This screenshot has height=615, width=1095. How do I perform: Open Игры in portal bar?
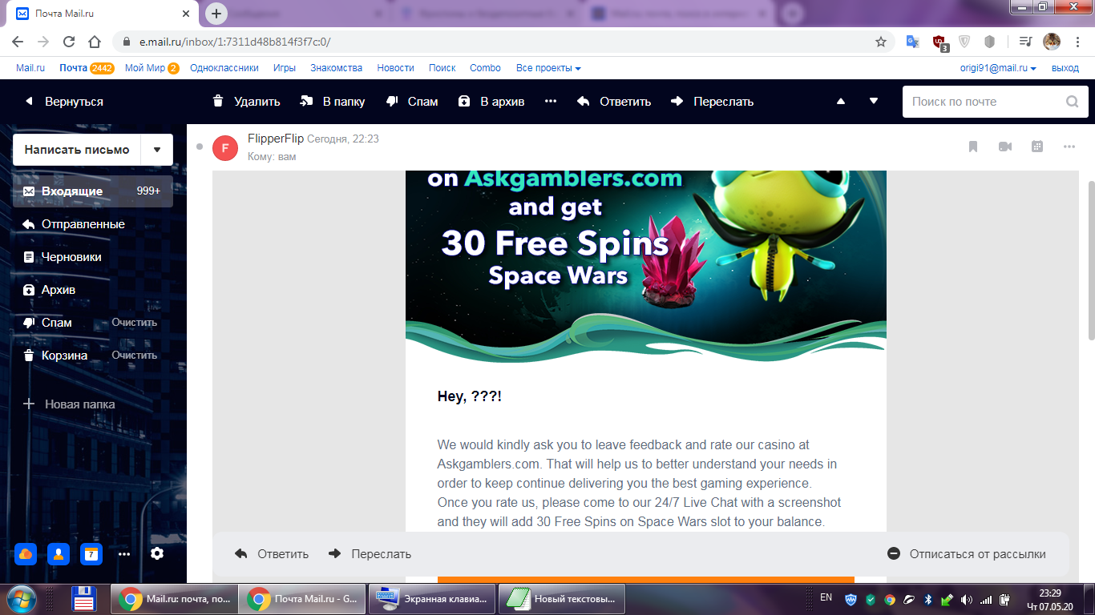point(285,68)
